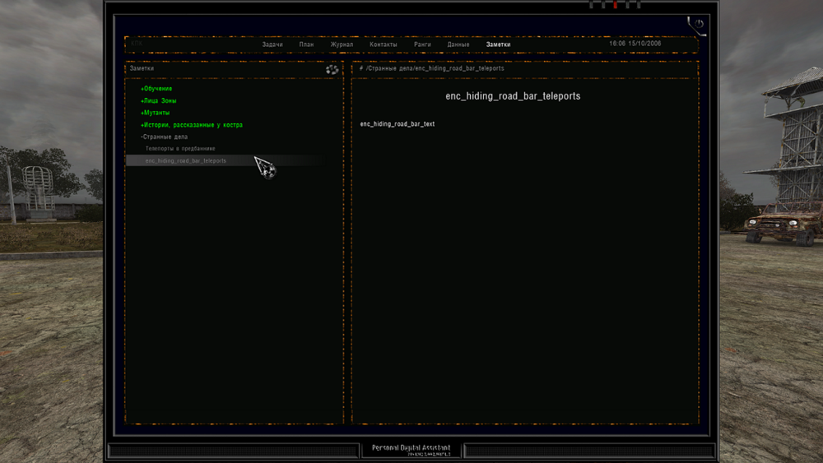This screenshot has width=823, height=463.
Task: Click the enc_hiding_road_bar_text body text
Action: tap(398, 124)
